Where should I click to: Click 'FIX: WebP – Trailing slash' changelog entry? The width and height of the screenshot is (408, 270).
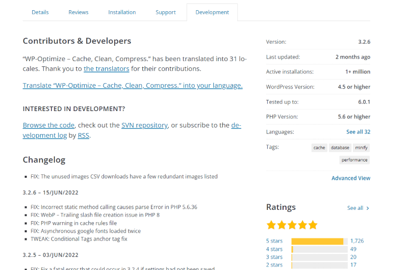coord(95,215)
